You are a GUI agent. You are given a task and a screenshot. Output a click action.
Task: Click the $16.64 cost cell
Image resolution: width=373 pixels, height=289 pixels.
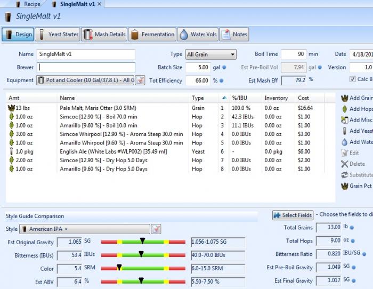(305, 108)
